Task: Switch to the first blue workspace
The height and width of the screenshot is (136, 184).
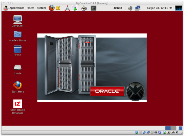Action: [168, 128]
